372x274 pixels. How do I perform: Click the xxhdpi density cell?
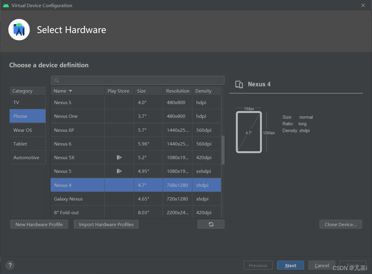pos(207,171)
